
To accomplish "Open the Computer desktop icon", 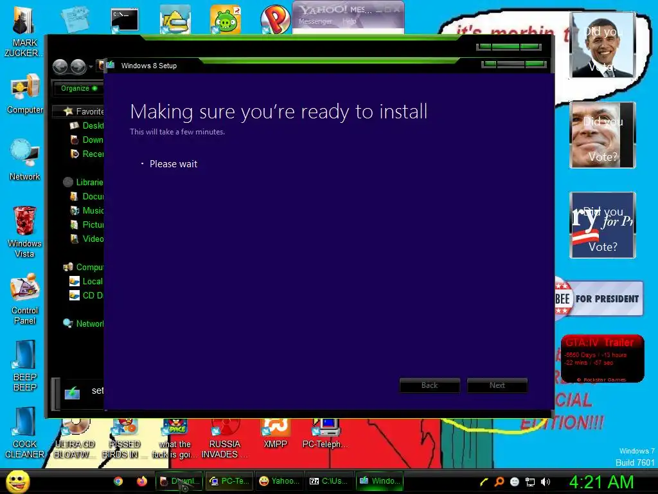I will 24,93.
